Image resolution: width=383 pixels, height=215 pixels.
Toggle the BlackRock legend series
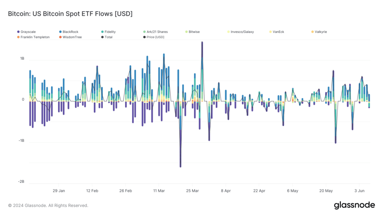tap(69, 32)
